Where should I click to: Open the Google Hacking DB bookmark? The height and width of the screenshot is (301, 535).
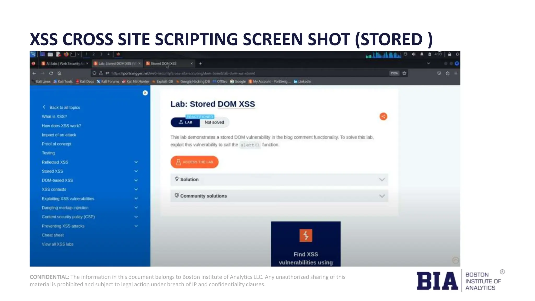(x=193, y=82)
